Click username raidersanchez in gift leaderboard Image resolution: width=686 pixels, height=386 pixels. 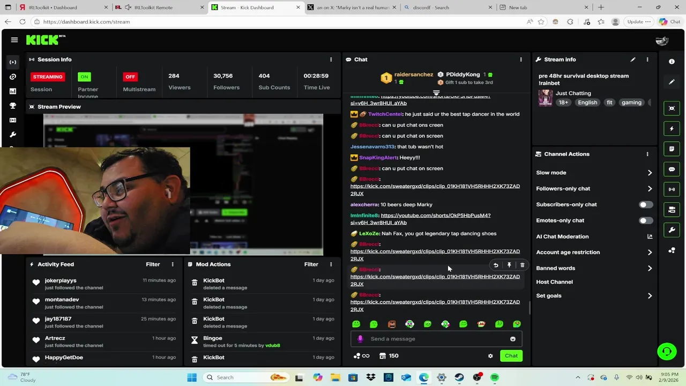(x=414, y=75)
